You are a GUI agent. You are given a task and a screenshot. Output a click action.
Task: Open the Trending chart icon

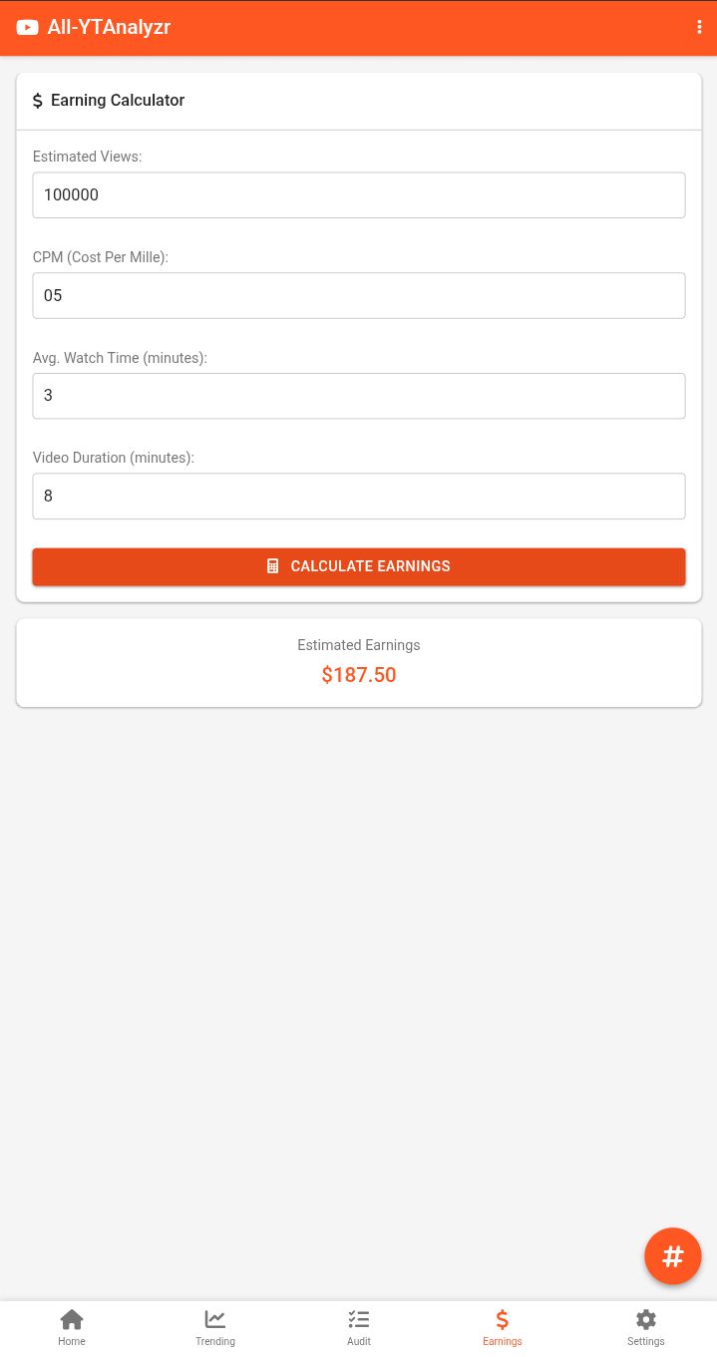(x=215, y=1319)
